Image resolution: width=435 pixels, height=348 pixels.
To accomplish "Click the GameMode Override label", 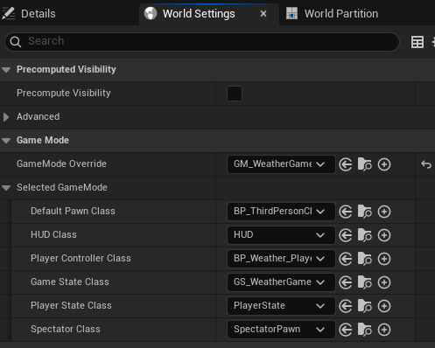I will click(61, 164).
